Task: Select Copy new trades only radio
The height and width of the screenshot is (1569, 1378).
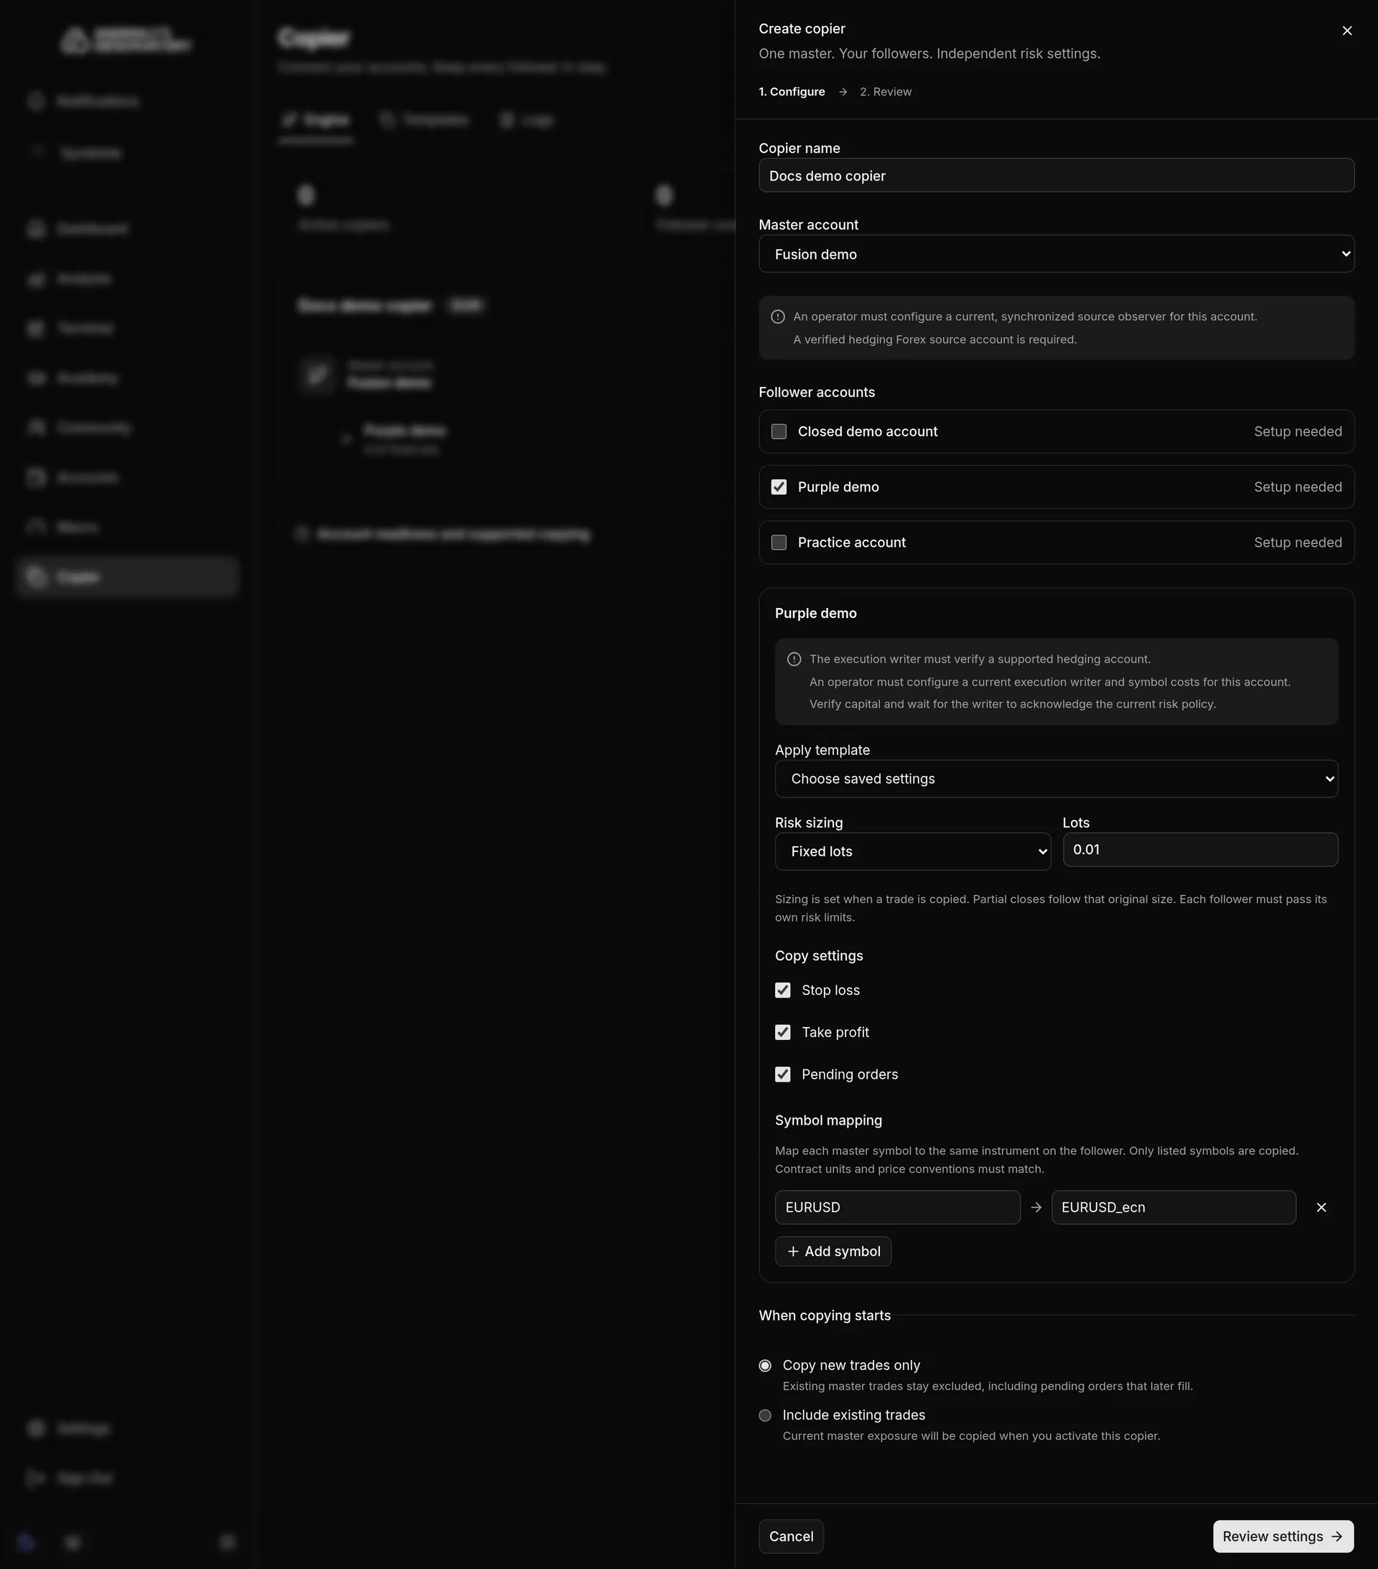Action: (x=765, y=1366)
